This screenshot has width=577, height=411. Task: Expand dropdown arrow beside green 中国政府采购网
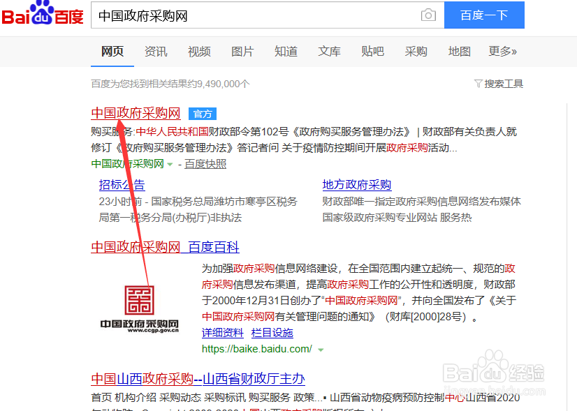click(170, 164)
